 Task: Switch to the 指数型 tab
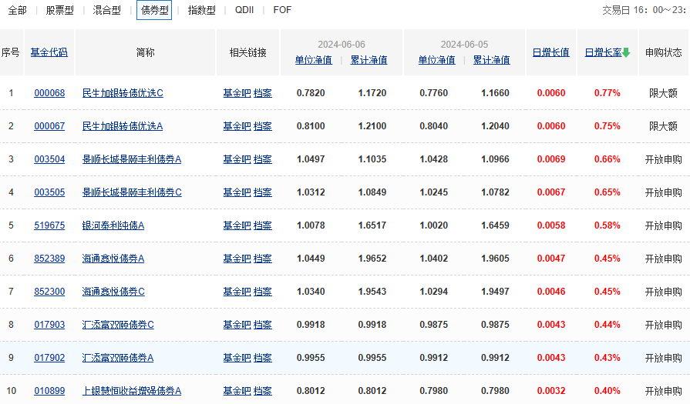pyautogui.click(x=201, y=10)
